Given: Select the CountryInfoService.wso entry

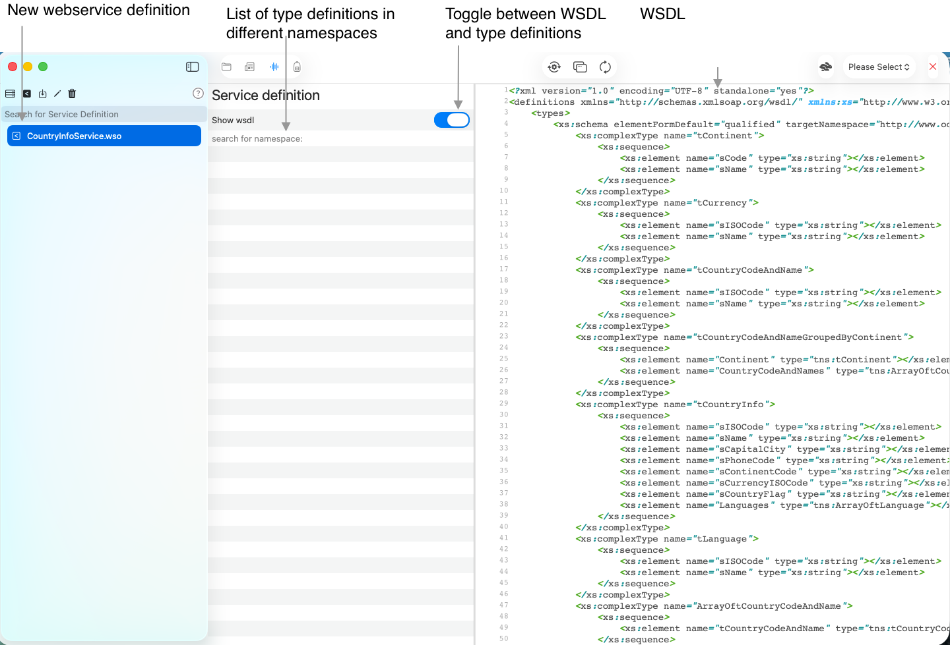Looking at the screenshot, I should click(104, 135).
